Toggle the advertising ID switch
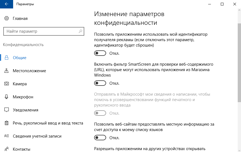This screenshot has width=241, height=152. pyautogui.click(x=100, y=53)
